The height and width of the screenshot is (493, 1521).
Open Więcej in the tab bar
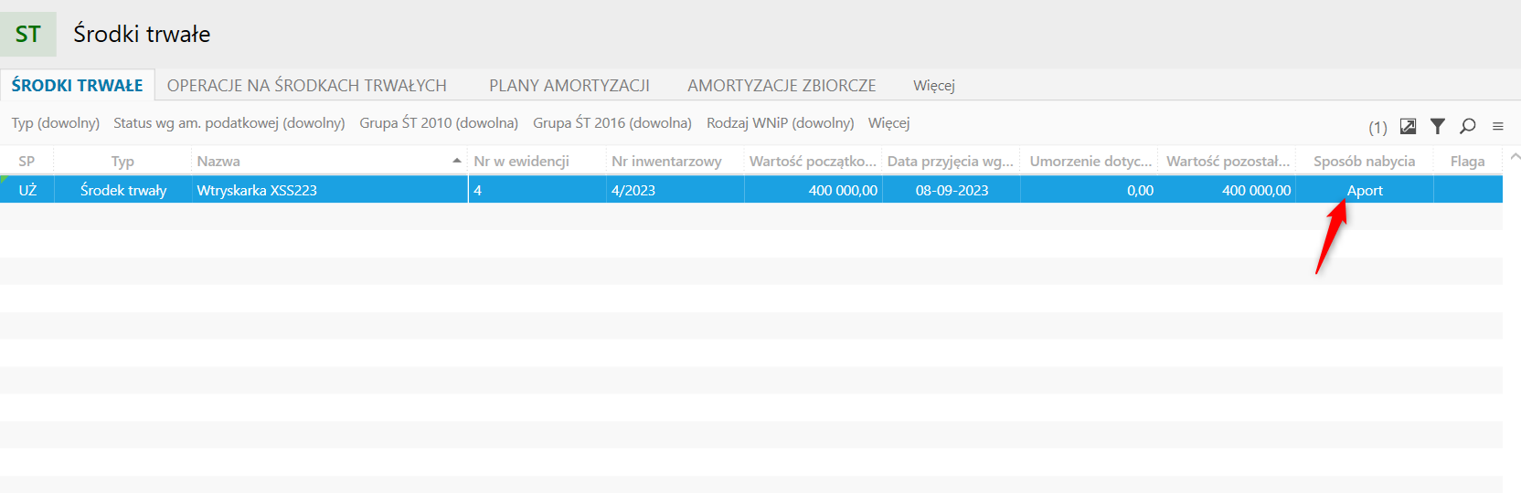point(934,85)
